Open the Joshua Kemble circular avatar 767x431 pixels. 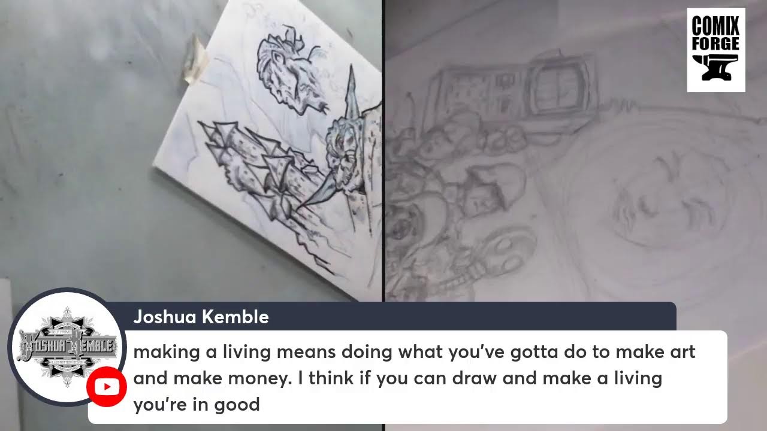(x=66, y=347)
